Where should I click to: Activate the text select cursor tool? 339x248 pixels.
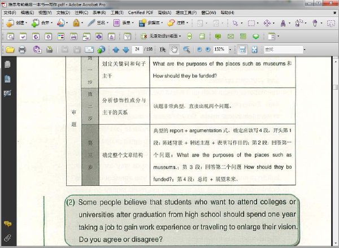click(x=162, y=50)
